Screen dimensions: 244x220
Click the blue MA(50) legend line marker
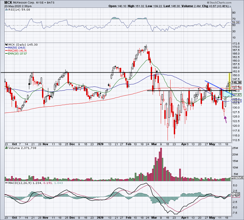7,48
